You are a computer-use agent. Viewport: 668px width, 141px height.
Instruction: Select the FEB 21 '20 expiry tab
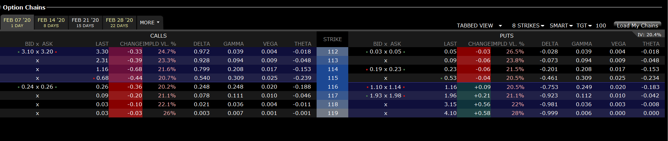[x=85, y=23]
